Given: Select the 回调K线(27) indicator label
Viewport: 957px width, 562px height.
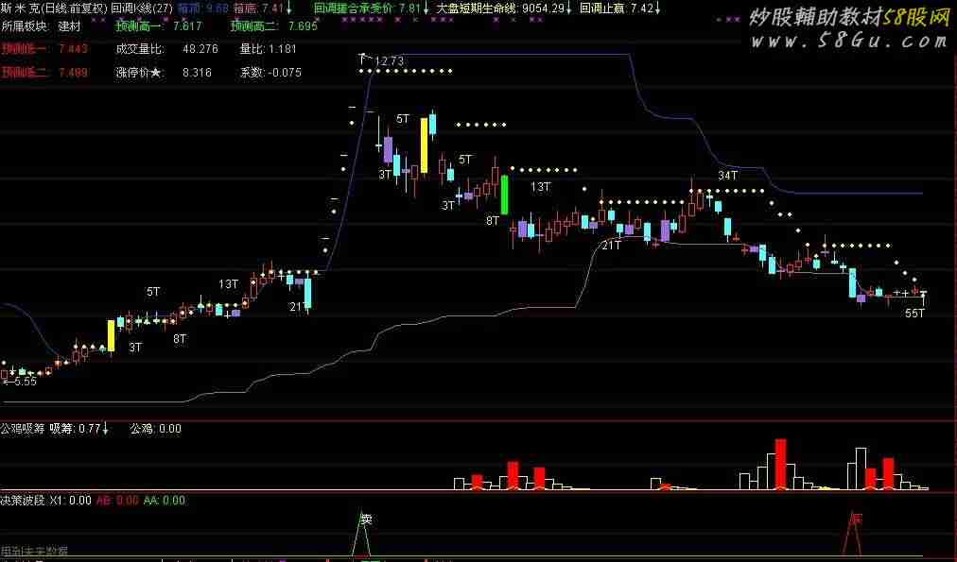Looking at the screenshot, I should pos(142,9).
